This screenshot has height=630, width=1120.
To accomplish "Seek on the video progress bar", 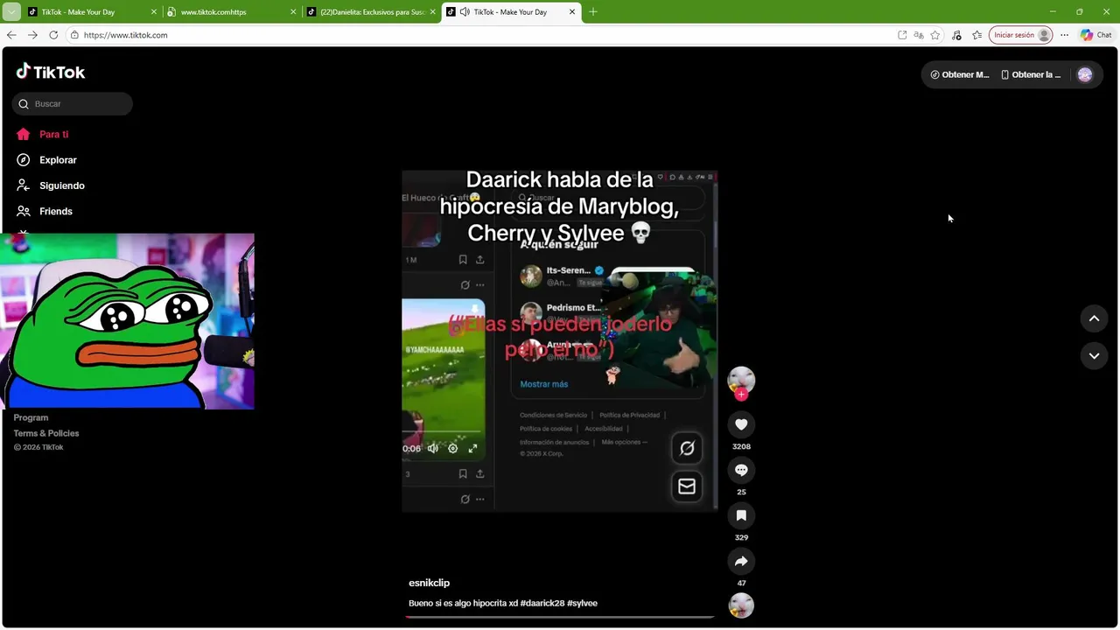I will click(x=560, y=617).
